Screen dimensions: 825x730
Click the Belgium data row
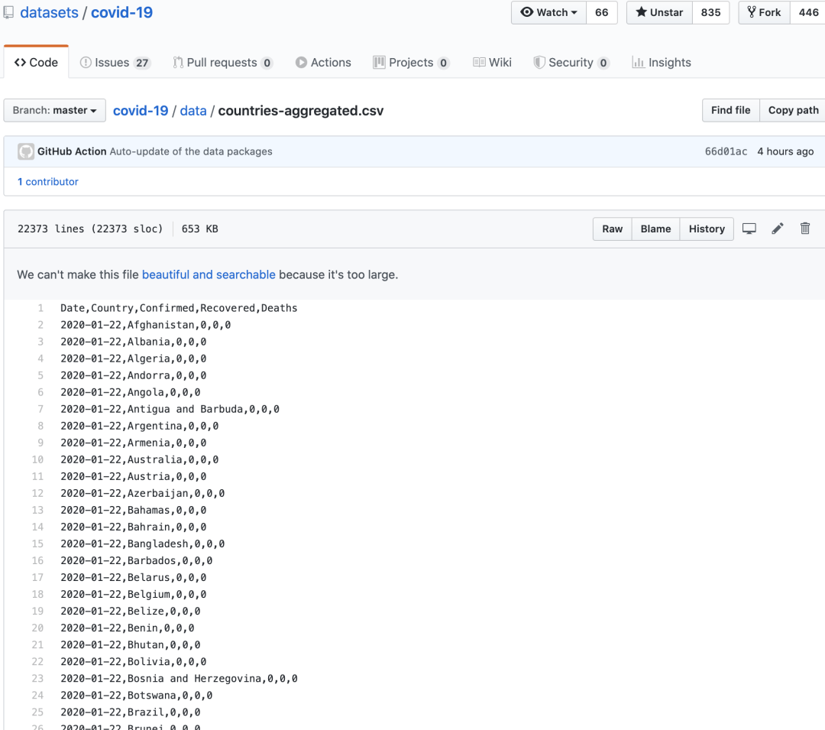(134, 595)
